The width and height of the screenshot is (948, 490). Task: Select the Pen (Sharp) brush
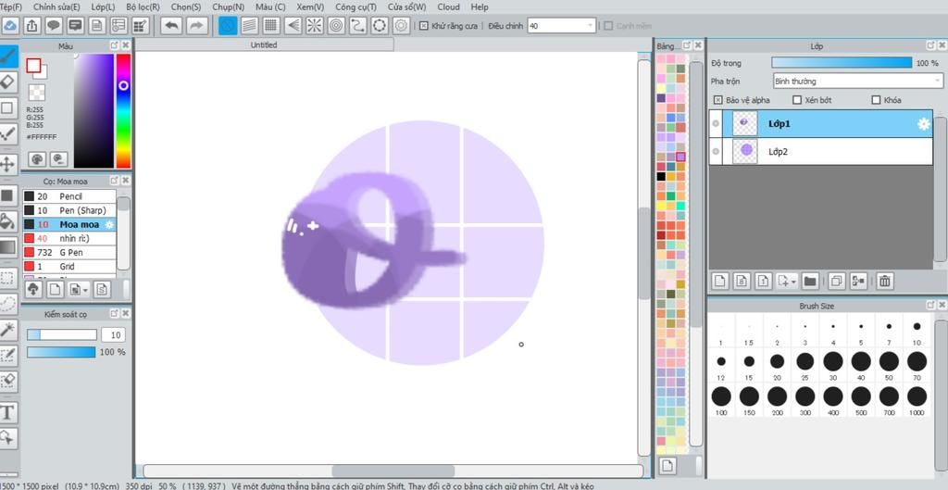click(x=69, y=210)
